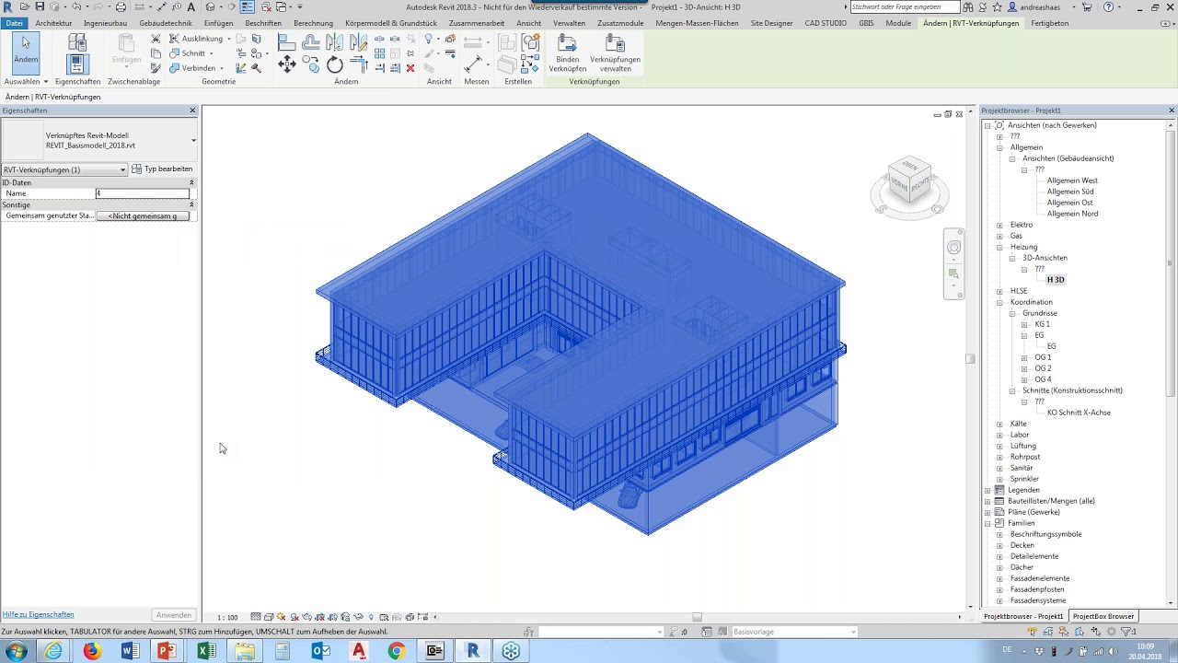Click Typ bearbeiten button
This screenshot has height=663, width=1178.
click(x=162, y=169)
